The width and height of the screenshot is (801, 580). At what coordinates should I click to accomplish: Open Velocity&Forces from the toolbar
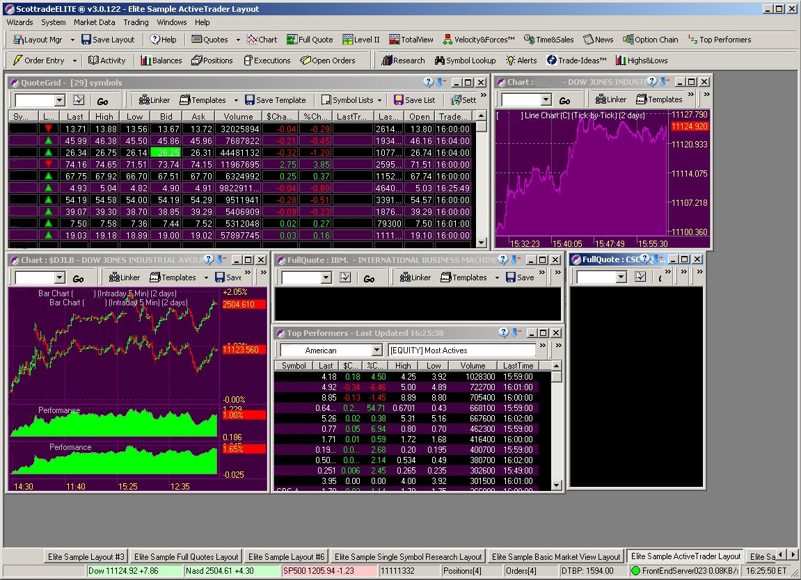click(479, 40)
